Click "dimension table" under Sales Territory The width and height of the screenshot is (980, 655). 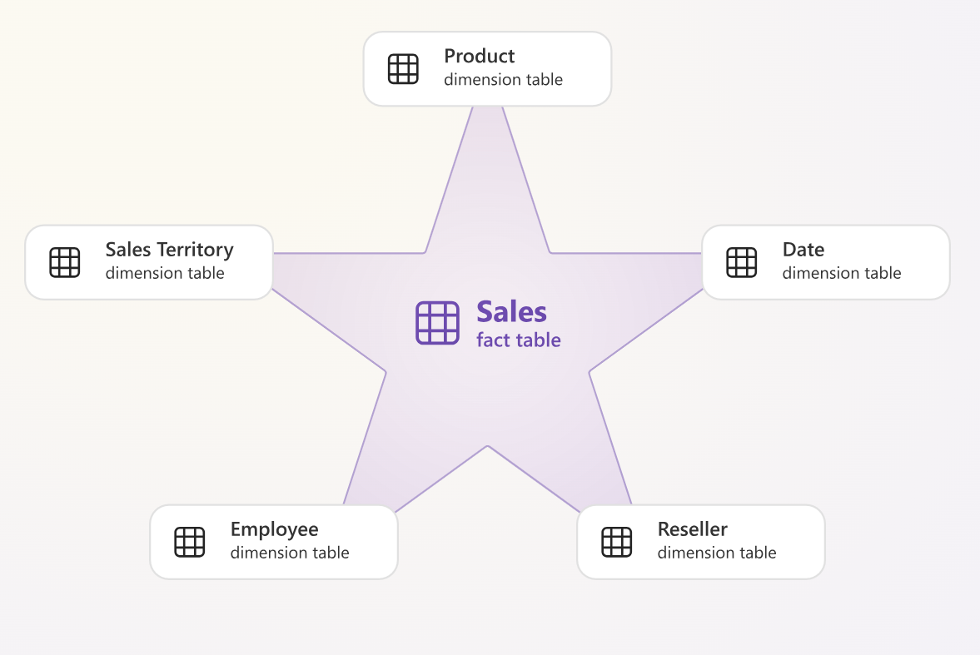pyautogui.click(x=165, y=273)
